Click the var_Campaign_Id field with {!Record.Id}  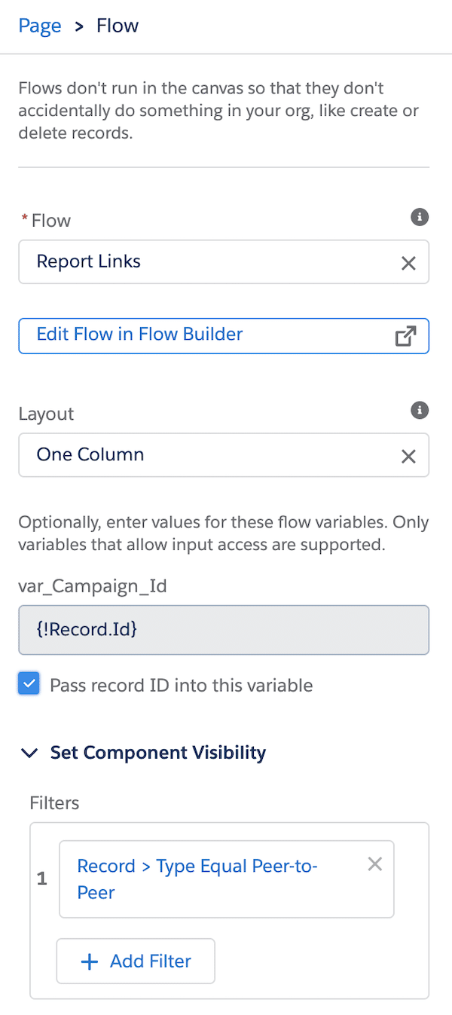tap(224, 630)
